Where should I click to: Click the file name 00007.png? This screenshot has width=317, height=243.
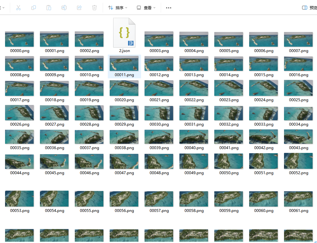299,51
